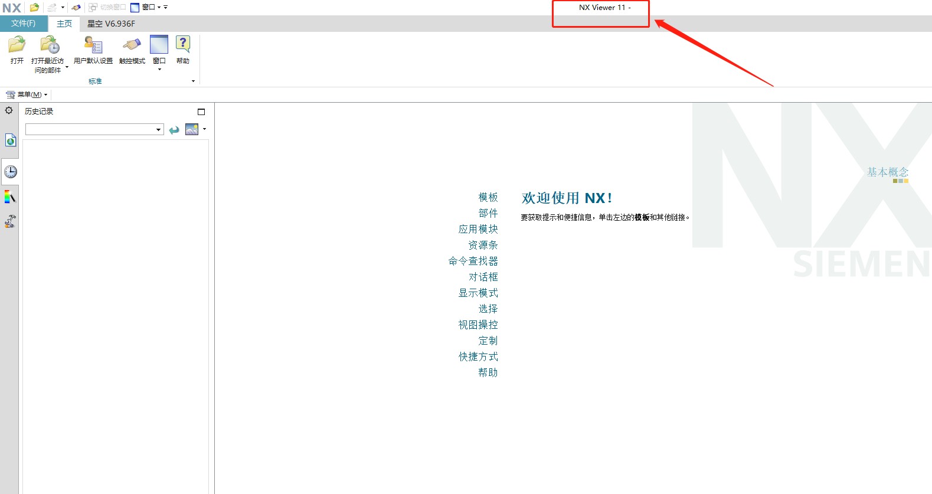Click the 资源条 link
Viewport: 932px width, 494px height.
click(483, 245)
